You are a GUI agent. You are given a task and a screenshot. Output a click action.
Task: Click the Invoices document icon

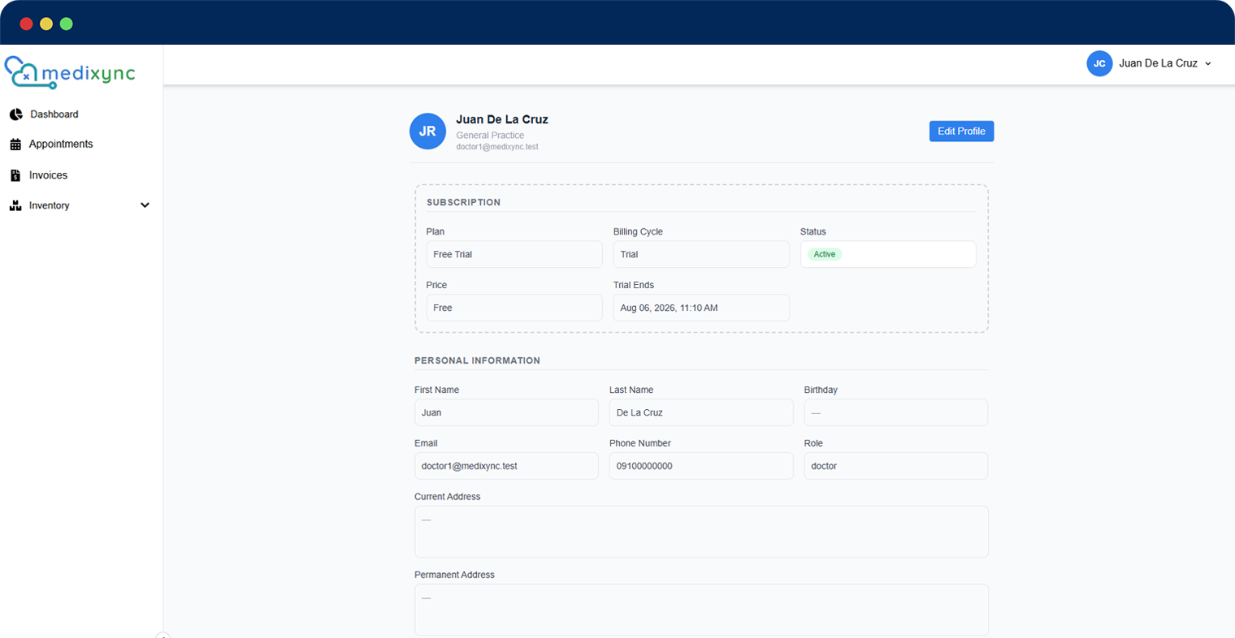click(15, 175)
